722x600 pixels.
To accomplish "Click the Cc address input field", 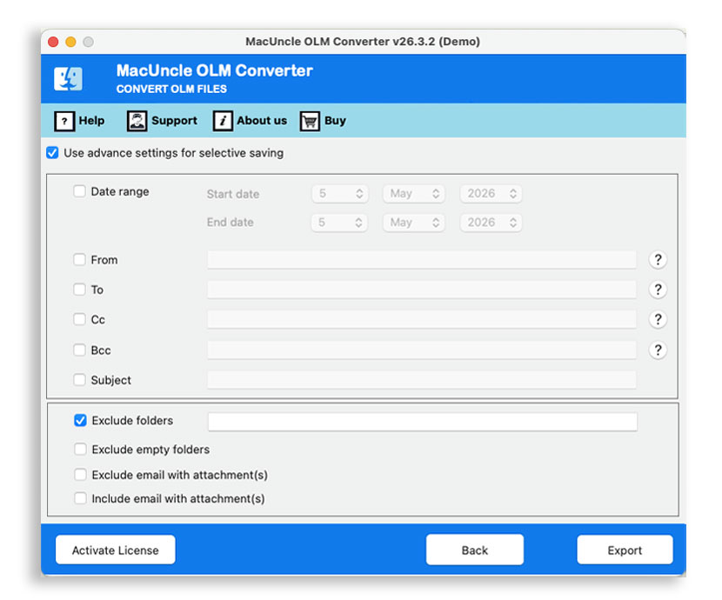I will 422,319.
